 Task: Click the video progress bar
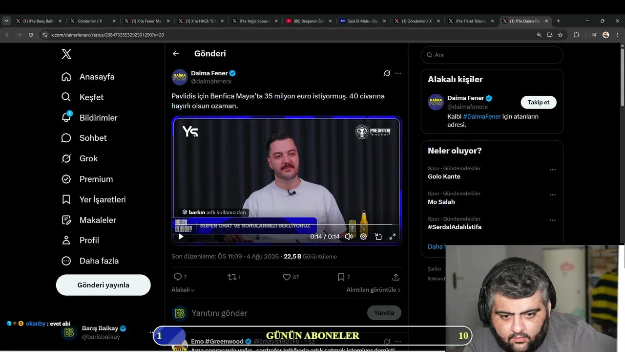286,224
